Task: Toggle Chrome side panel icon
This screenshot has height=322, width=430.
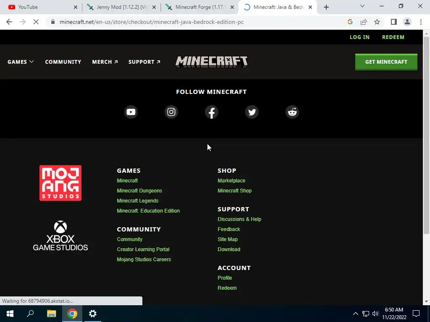Action: (x=394, y=22)
